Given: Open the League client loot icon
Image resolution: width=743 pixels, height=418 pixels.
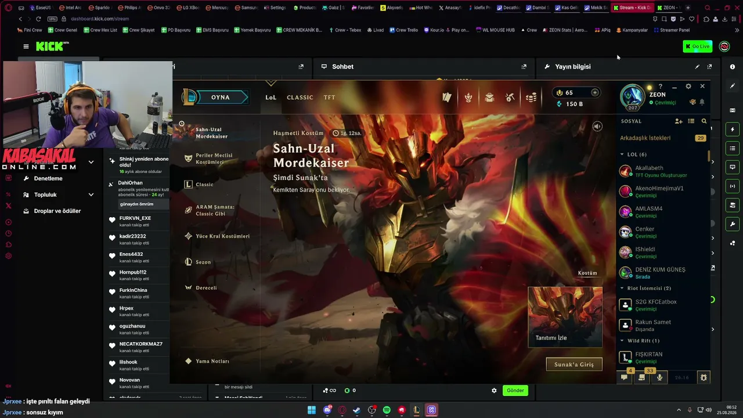Looking at the screenshot, I should pos(446,98).
